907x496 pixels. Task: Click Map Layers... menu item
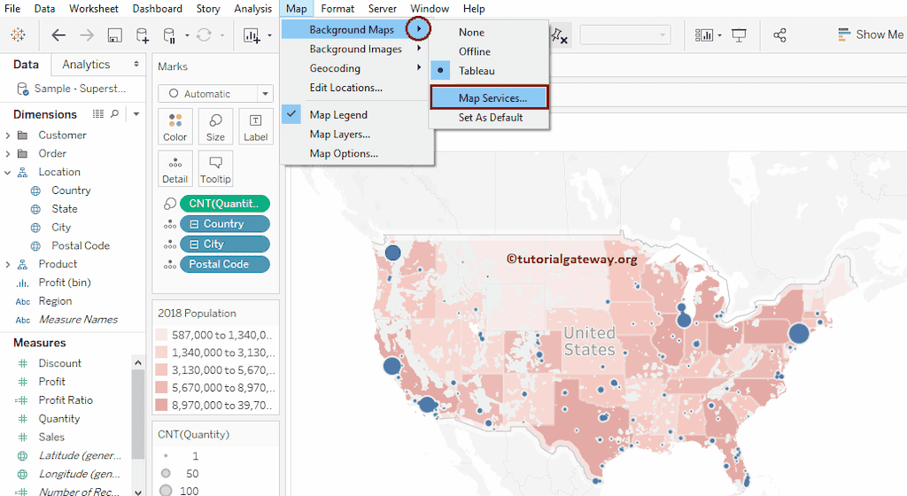tap(339, 134)
